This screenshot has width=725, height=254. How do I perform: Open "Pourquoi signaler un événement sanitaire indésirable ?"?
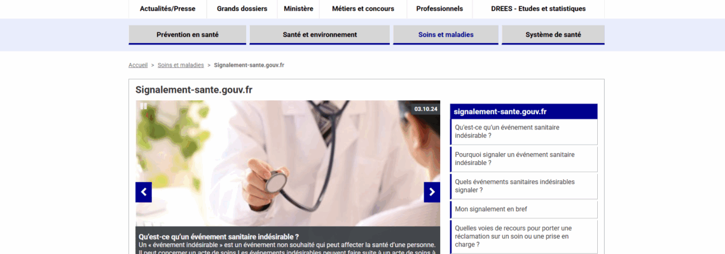point(514,159)
